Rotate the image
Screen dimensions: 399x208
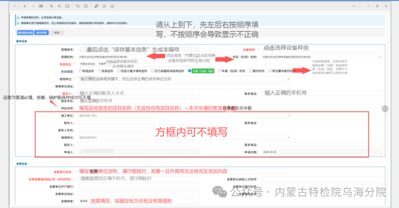coord(78,6)
